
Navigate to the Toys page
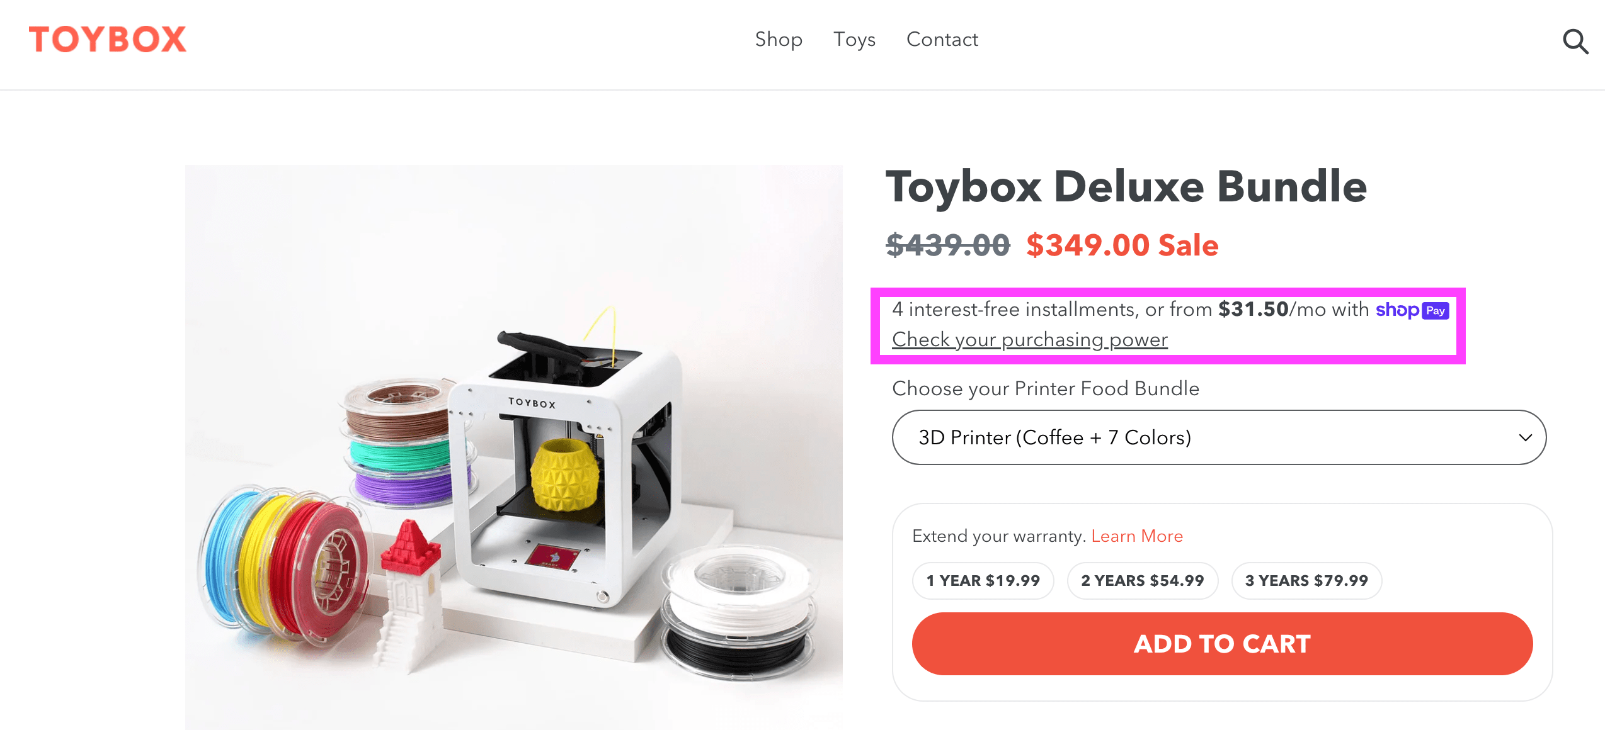tap(854, 39)
